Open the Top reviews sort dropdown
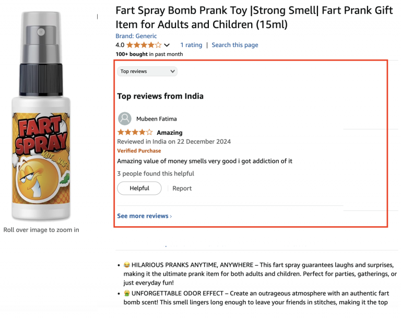Image resolution: width=401 pixels, height=318 pixels. pos(147,71)
